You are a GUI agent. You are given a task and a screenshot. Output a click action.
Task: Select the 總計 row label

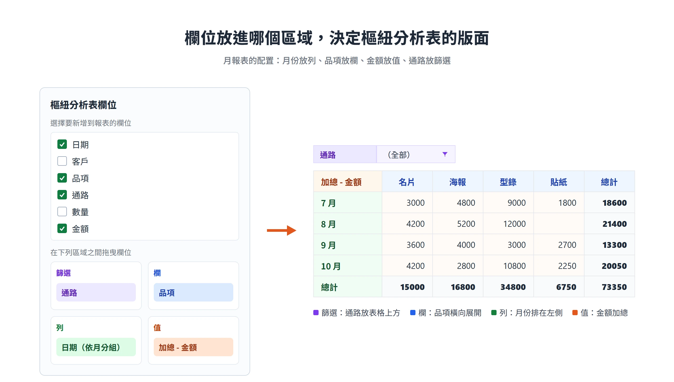tap(348, 287)
